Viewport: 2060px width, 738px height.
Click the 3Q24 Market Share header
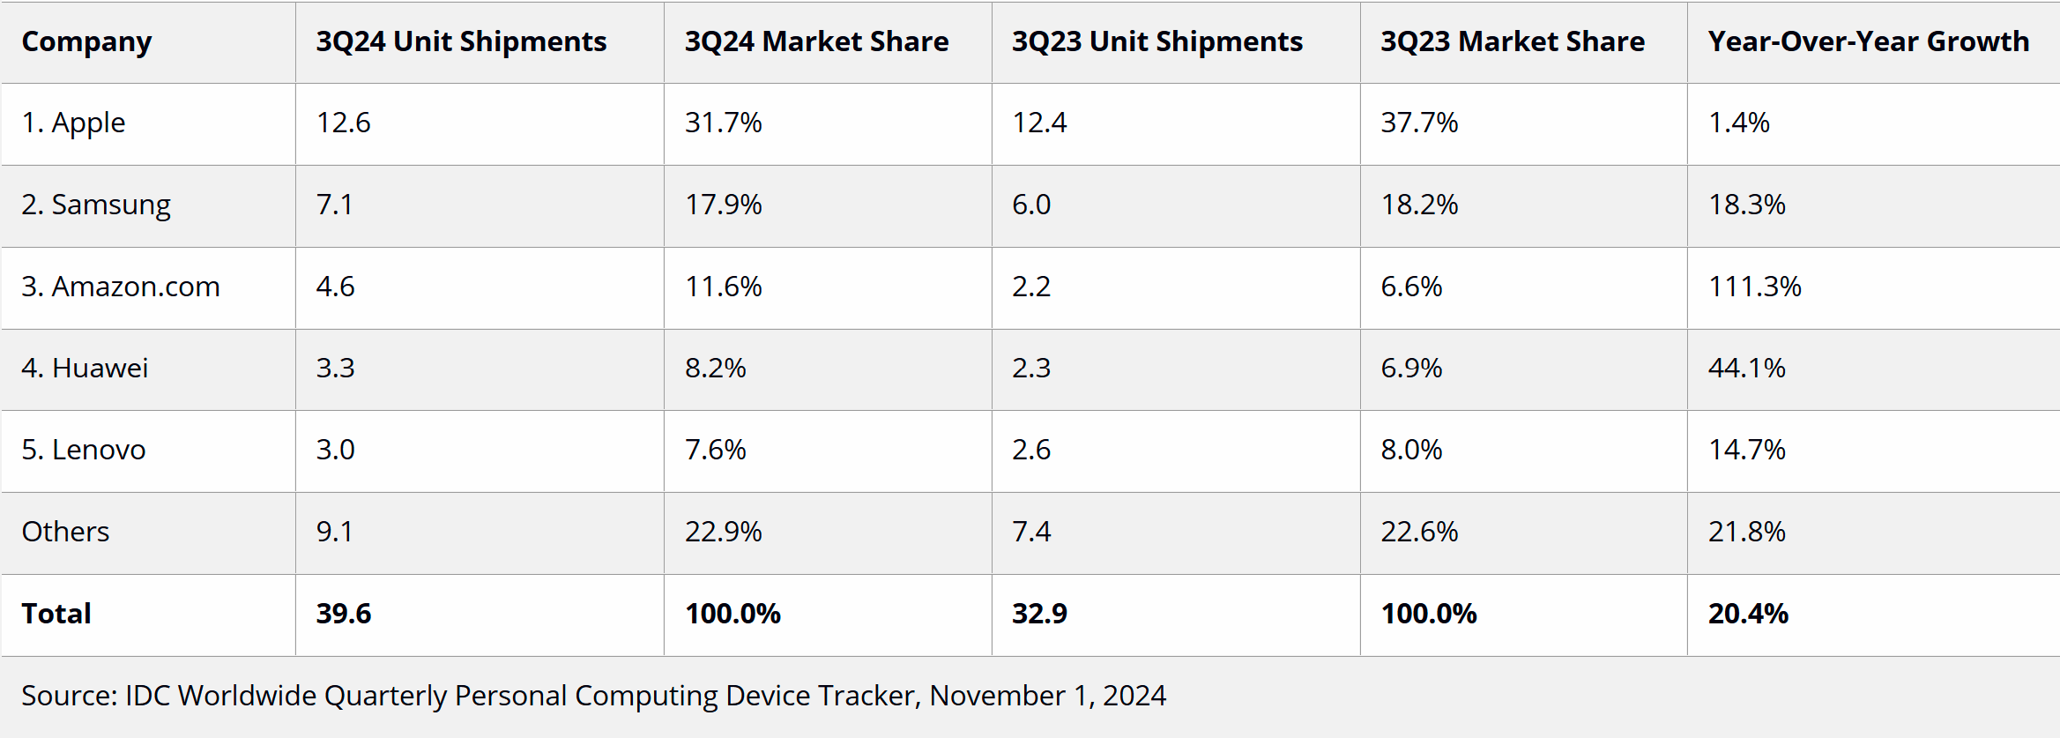pos(816,41)
